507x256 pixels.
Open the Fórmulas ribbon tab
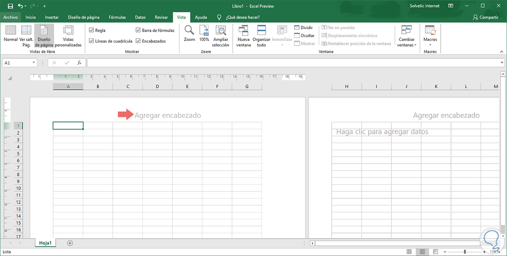point(117,17)
